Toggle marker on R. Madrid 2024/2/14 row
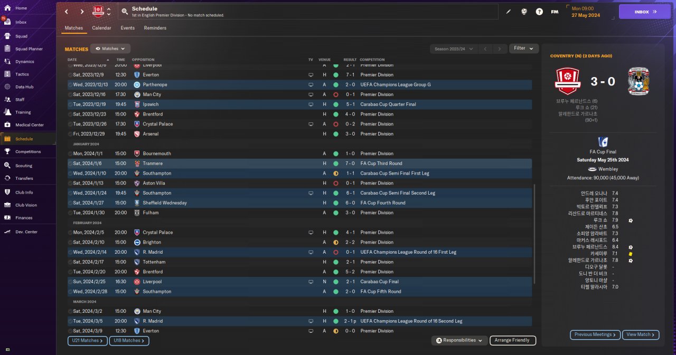This screenshot has width=676, height=355. pos(70,252)
